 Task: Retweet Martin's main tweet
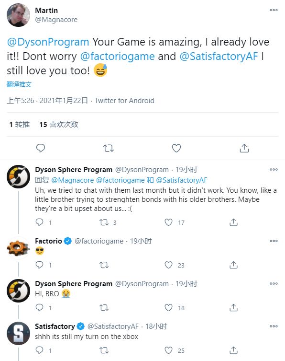pyautogui.click(x=109, y=148)
